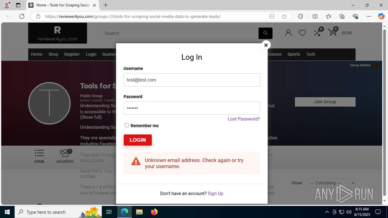Open the shopping cart icon

333,32
